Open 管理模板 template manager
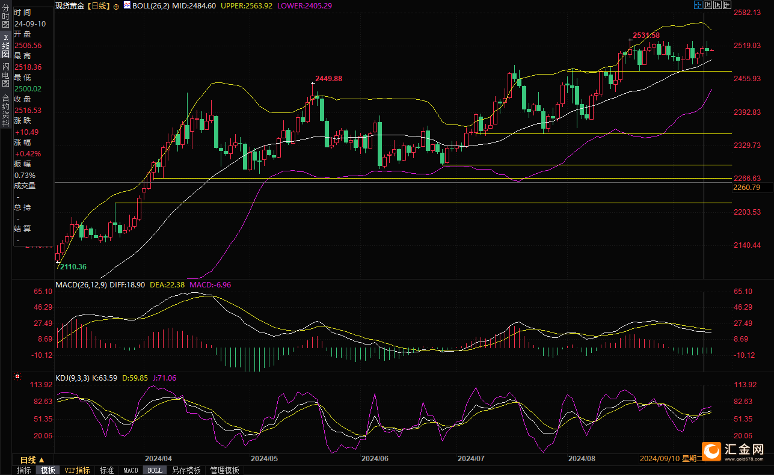 [224, 470]
